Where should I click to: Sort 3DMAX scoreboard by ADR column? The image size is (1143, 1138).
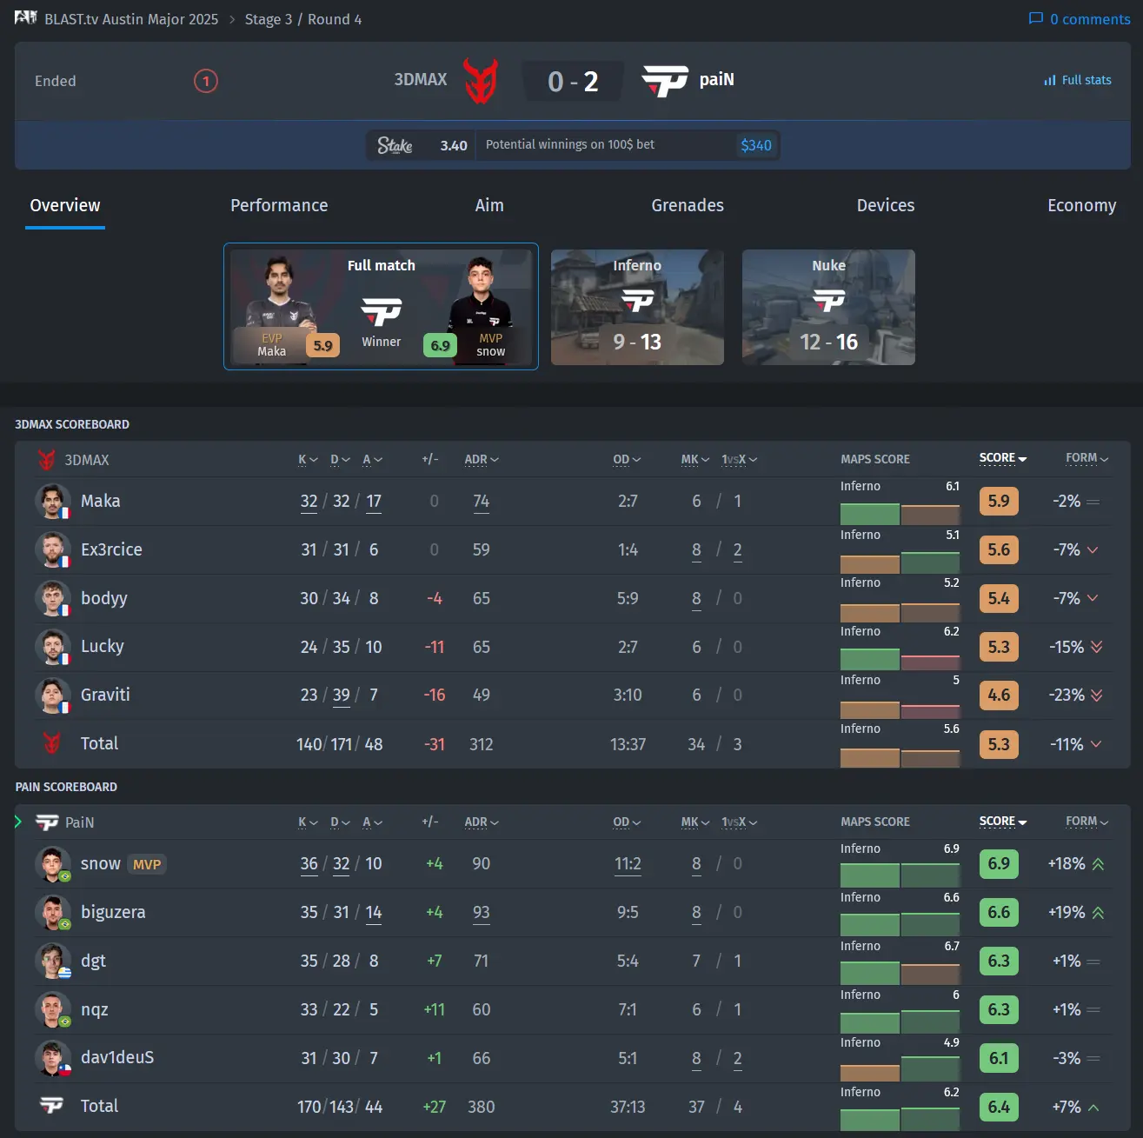coord(482,459)
